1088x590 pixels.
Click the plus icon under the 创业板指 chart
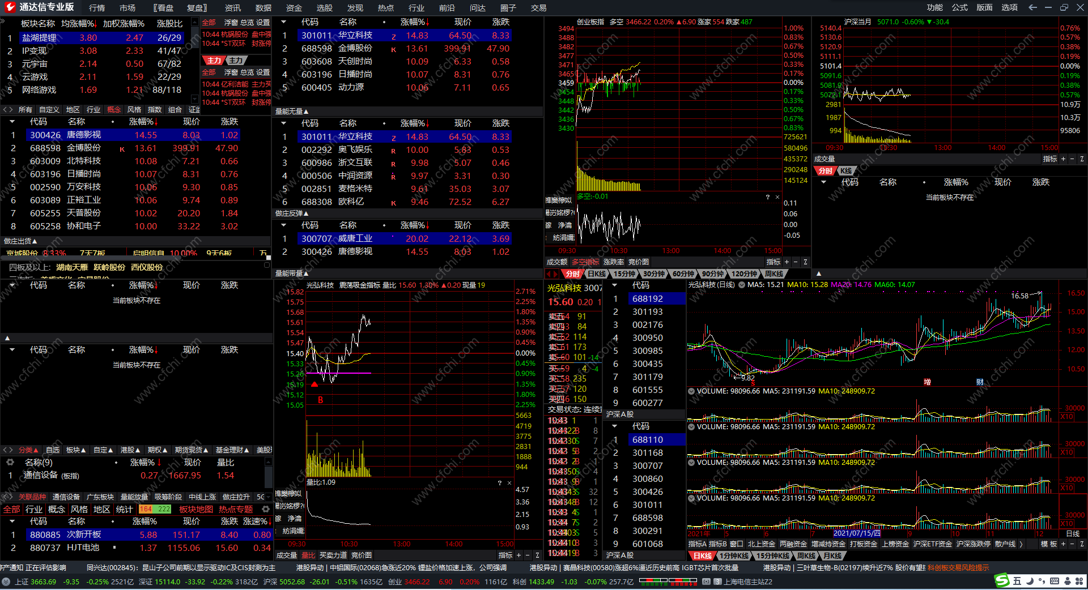tap(787, 262)
